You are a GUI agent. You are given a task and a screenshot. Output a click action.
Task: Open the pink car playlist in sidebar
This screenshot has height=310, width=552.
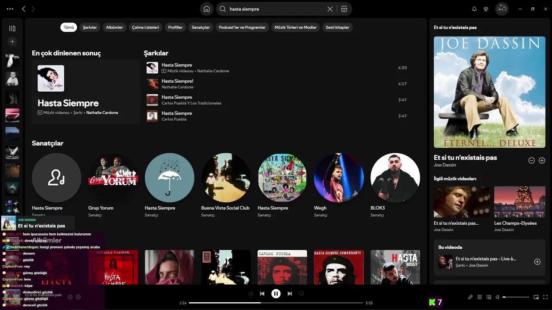click(12, 115)
